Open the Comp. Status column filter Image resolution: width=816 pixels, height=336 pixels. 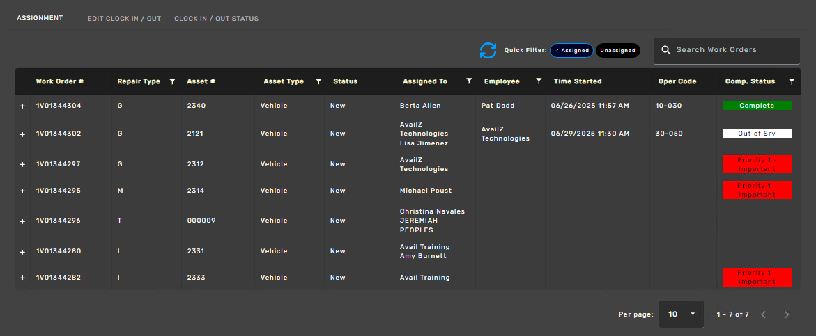click(x=792, y=81)
